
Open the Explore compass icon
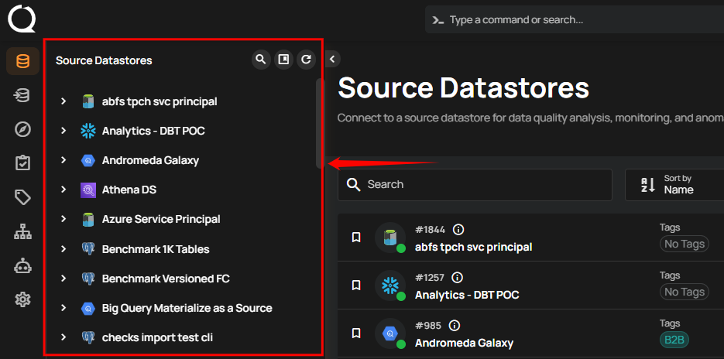tap(22, 130)
